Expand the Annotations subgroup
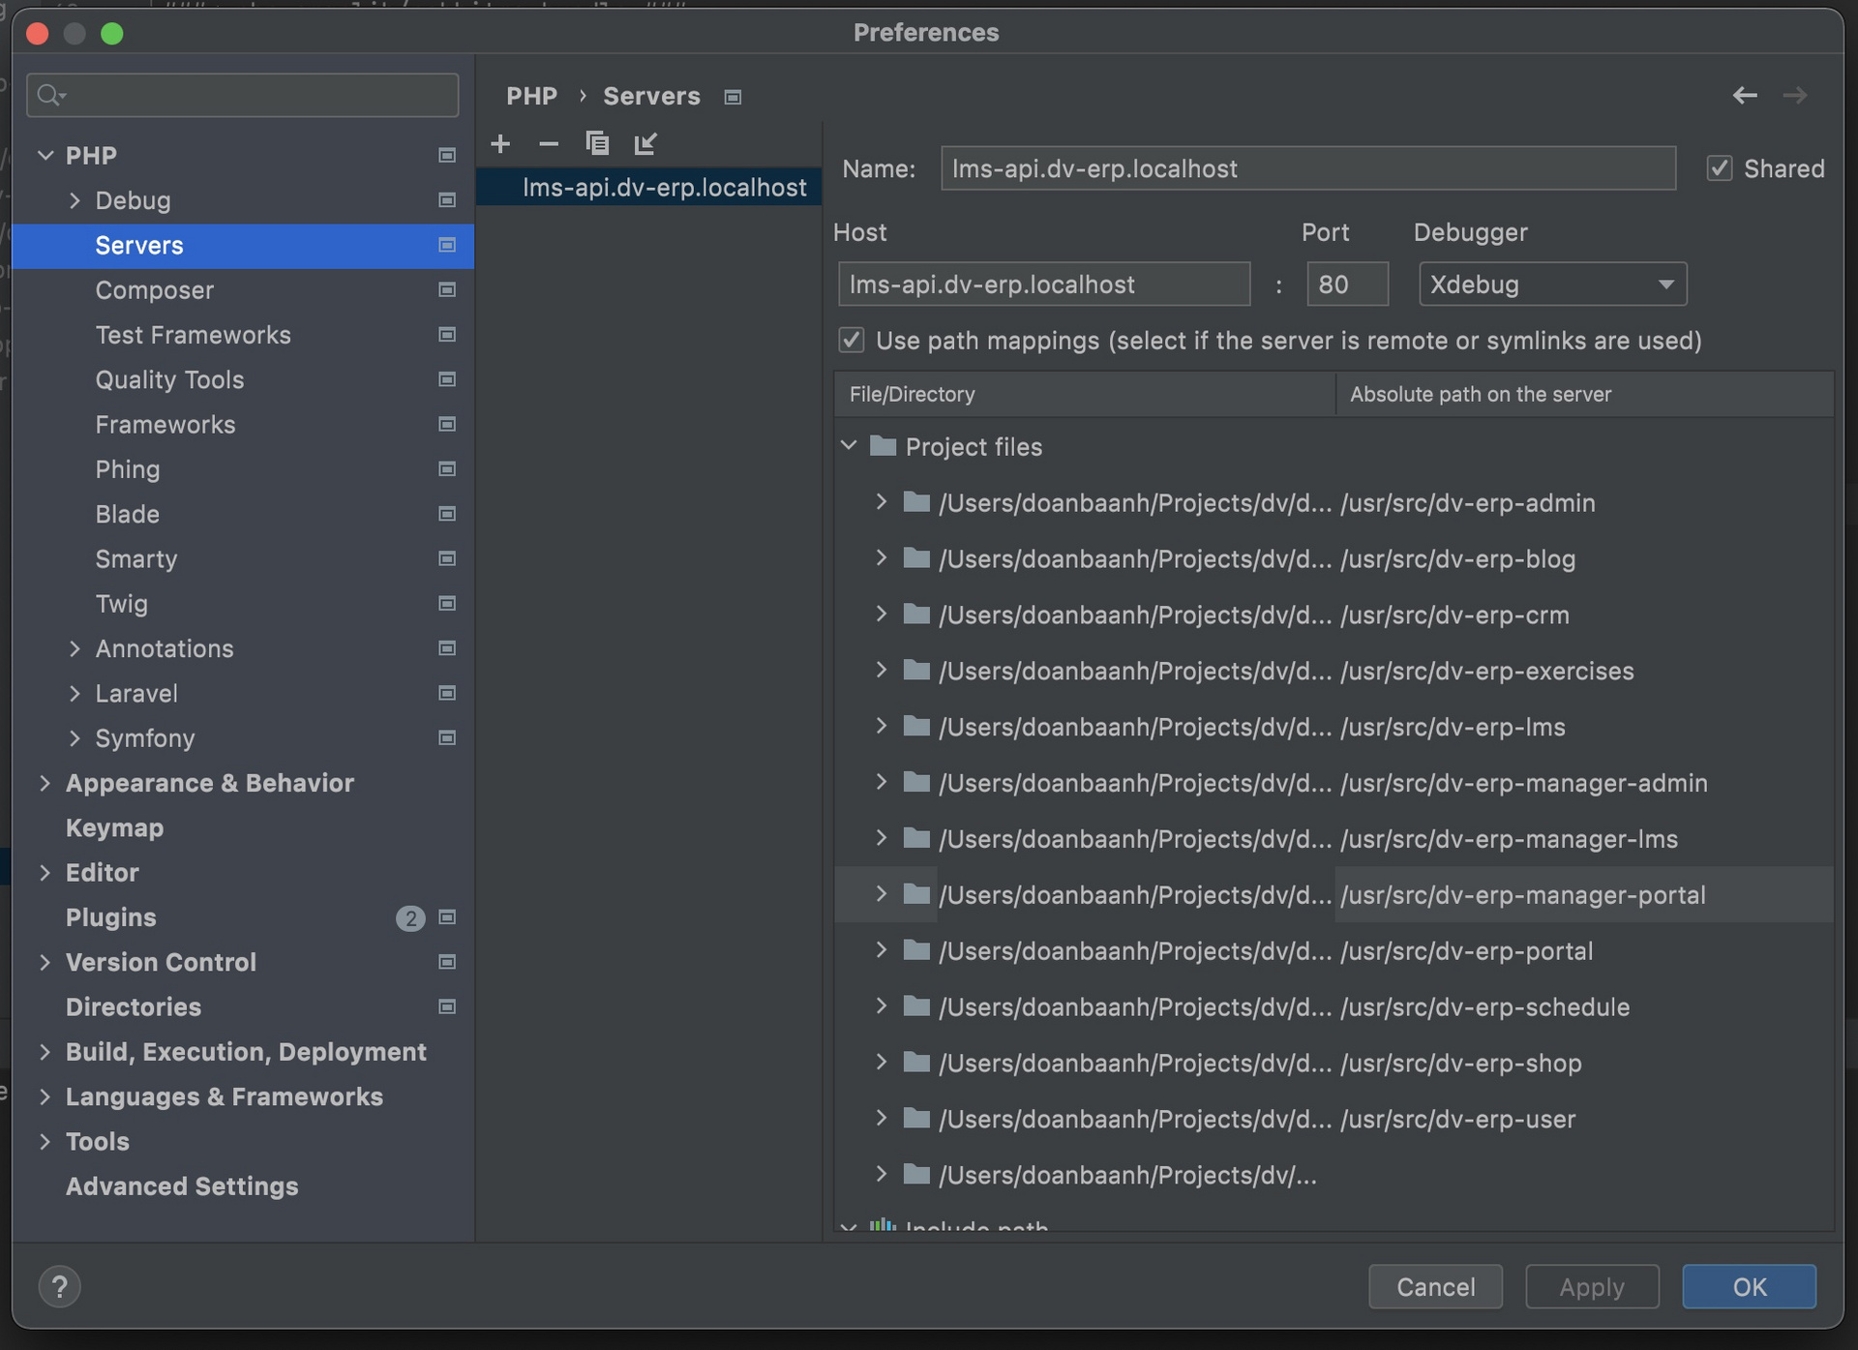The width and height of the screenshot is (1858, 1350). pos(75,648)
